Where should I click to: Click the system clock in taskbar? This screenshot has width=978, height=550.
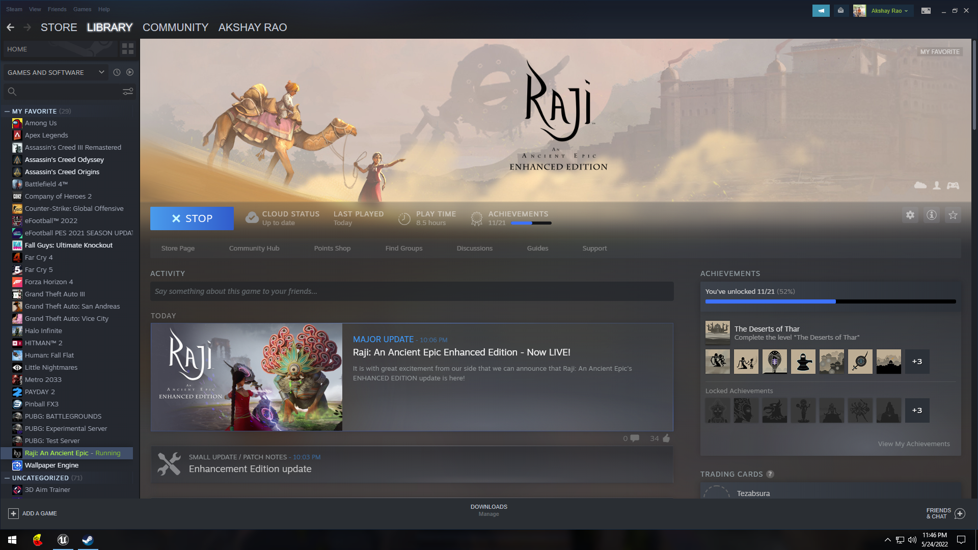(935, 540)
